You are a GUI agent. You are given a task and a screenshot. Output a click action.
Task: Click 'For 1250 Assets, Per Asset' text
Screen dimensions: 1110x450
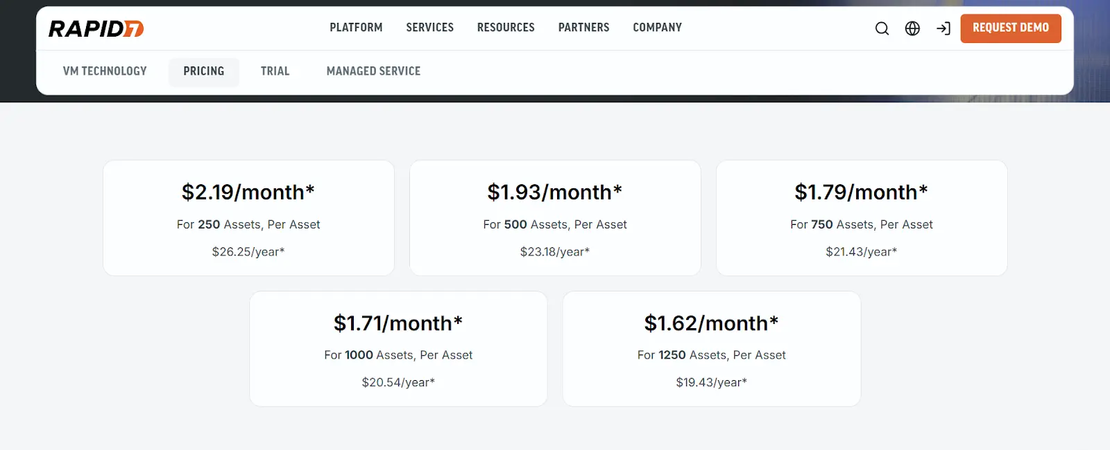click(x=712, y=355)
